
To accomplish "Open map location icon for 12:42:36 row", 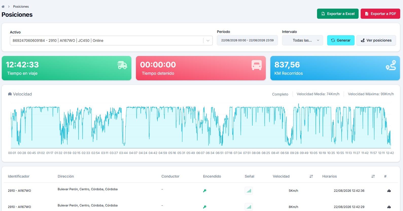I will coord(389,191).
